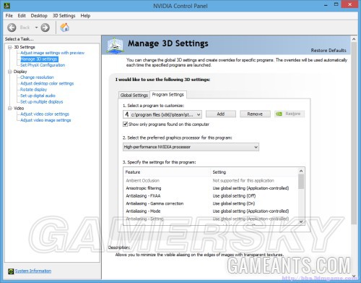The height and width of the screenshot is (283, 361).
Task: Open the Home icon in toolbar
Action: coord(64,28)
